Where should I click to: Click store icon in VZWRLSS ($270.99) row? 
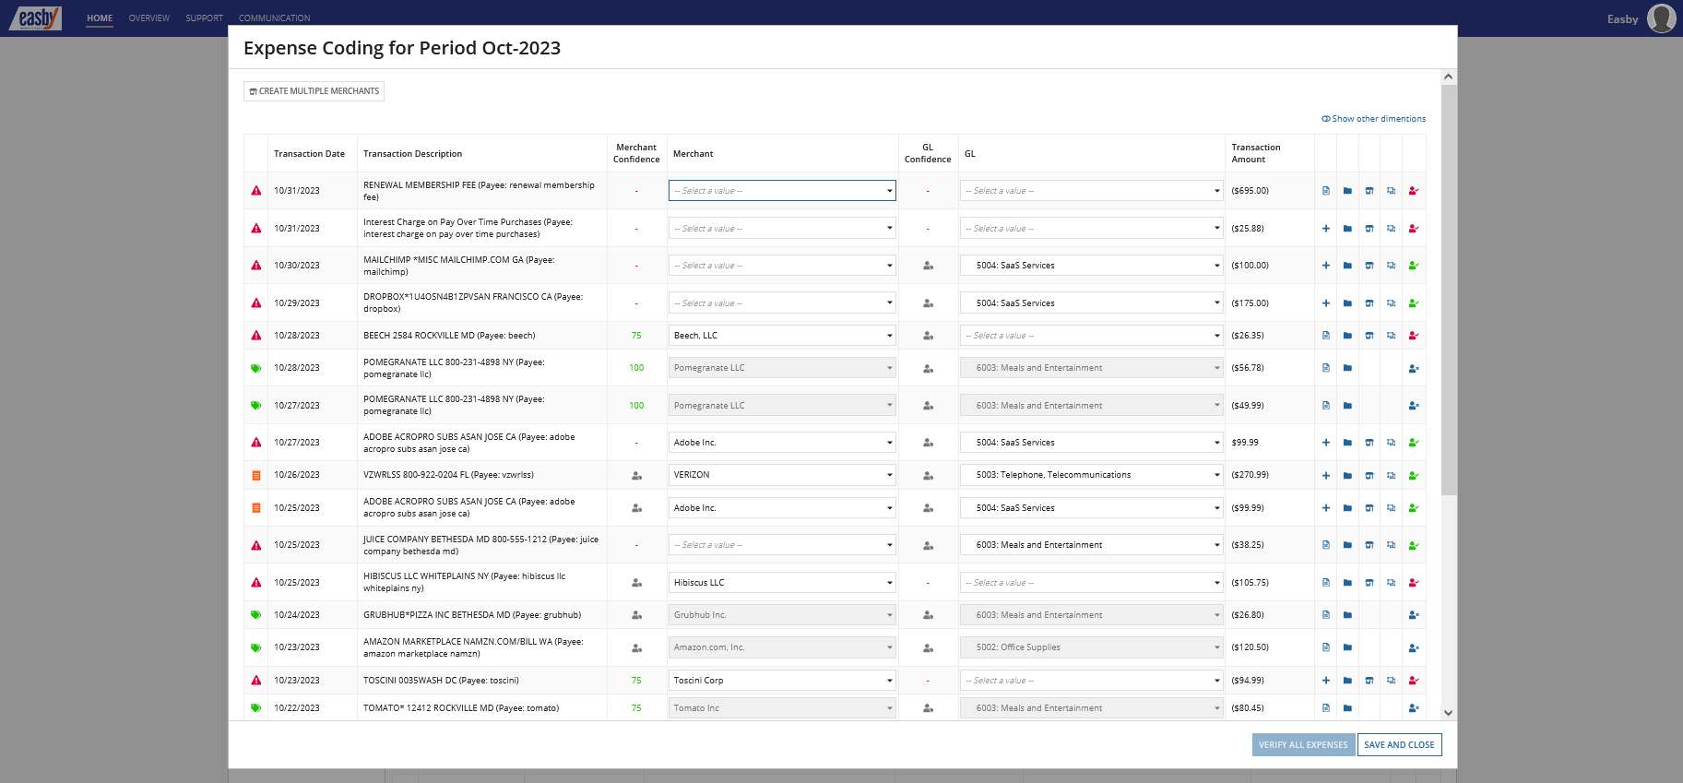click(x=1369, y=476)
